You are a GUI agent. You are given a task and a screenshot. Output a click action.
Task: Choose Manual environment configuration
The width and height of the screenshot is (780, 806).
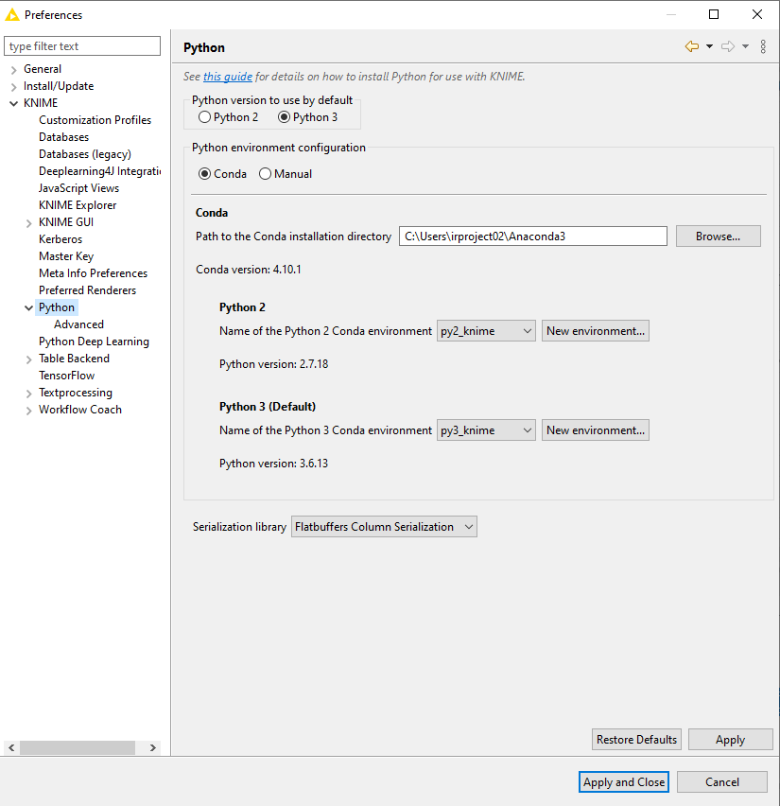(286, 174)
